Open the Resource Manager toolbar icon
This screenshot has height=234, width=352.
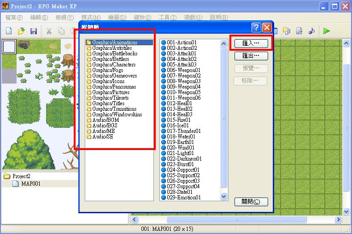(x=287, y=31)
